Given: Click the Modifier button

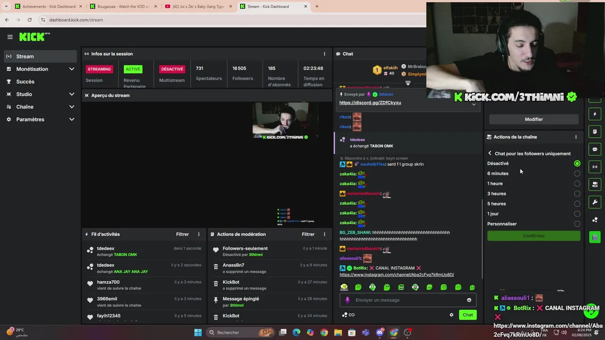Looking at the screenshot, I should click(x=534, y=119).
